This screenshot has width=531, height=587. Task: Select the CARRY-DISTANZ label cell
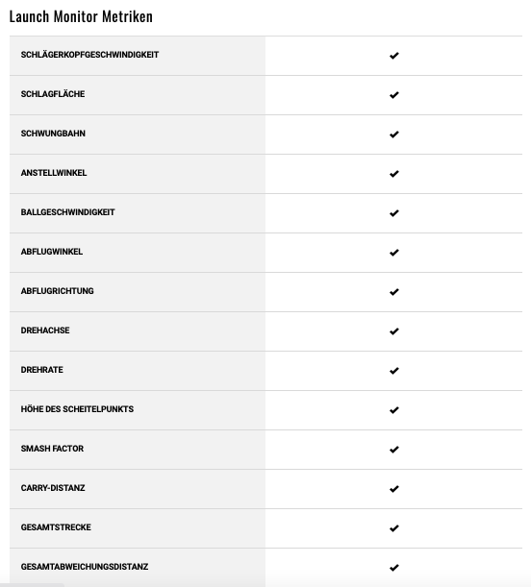click(138, 489)
